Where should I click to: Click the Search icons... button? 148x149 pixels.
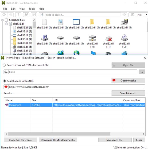[128, 93]
